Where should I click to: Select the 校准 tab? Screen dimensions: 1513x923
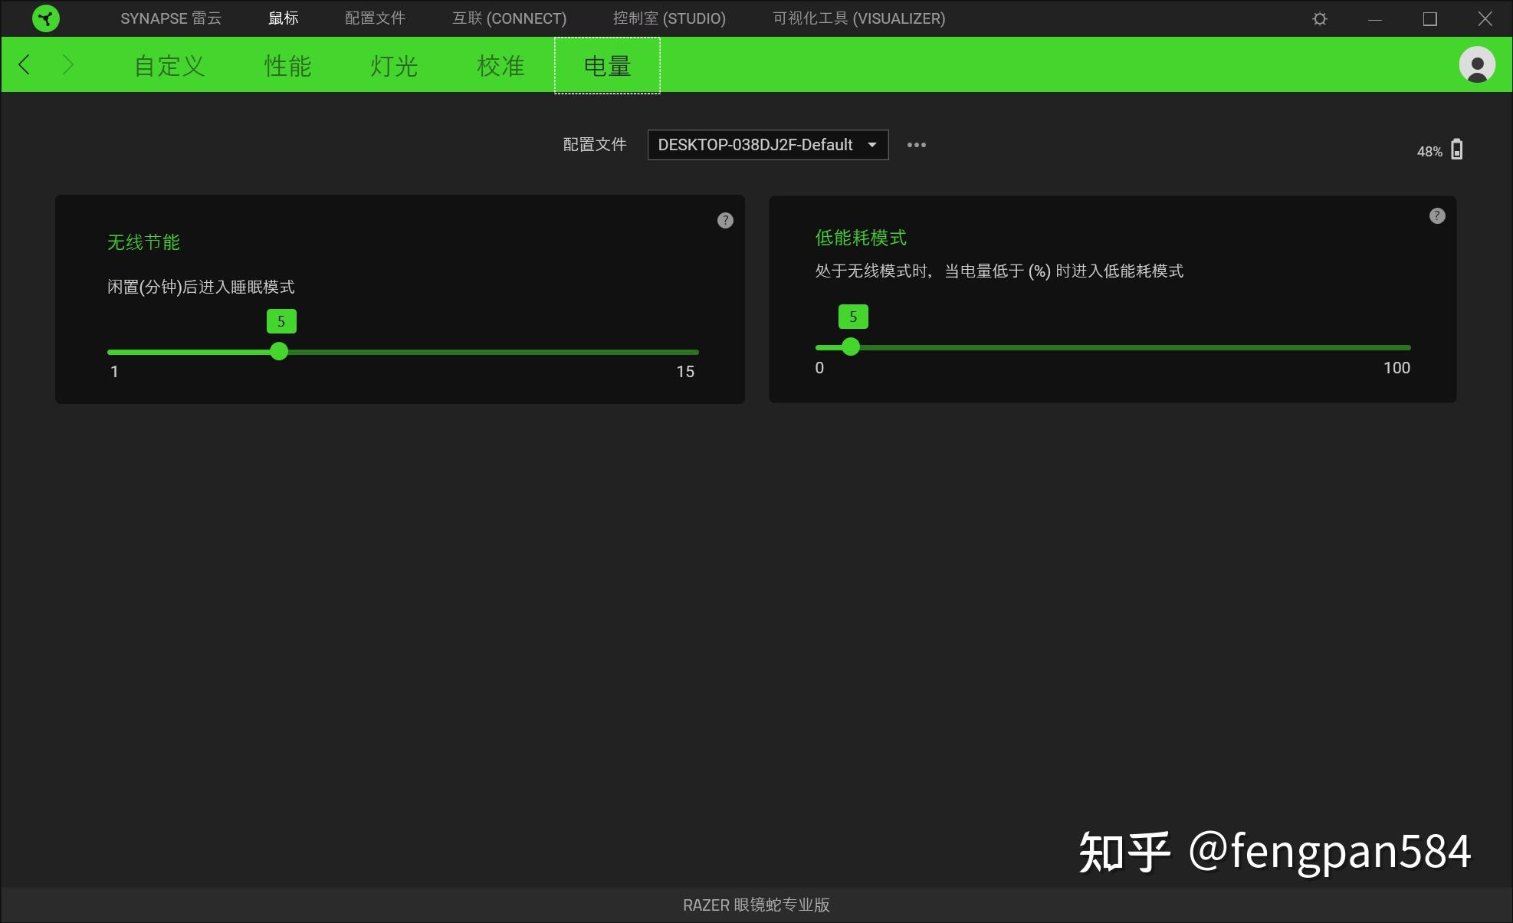coord(499,66)
